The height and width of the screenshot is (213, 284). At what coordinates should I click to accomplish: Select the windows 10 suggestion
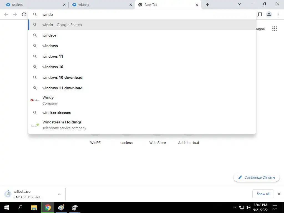(142, 67)
